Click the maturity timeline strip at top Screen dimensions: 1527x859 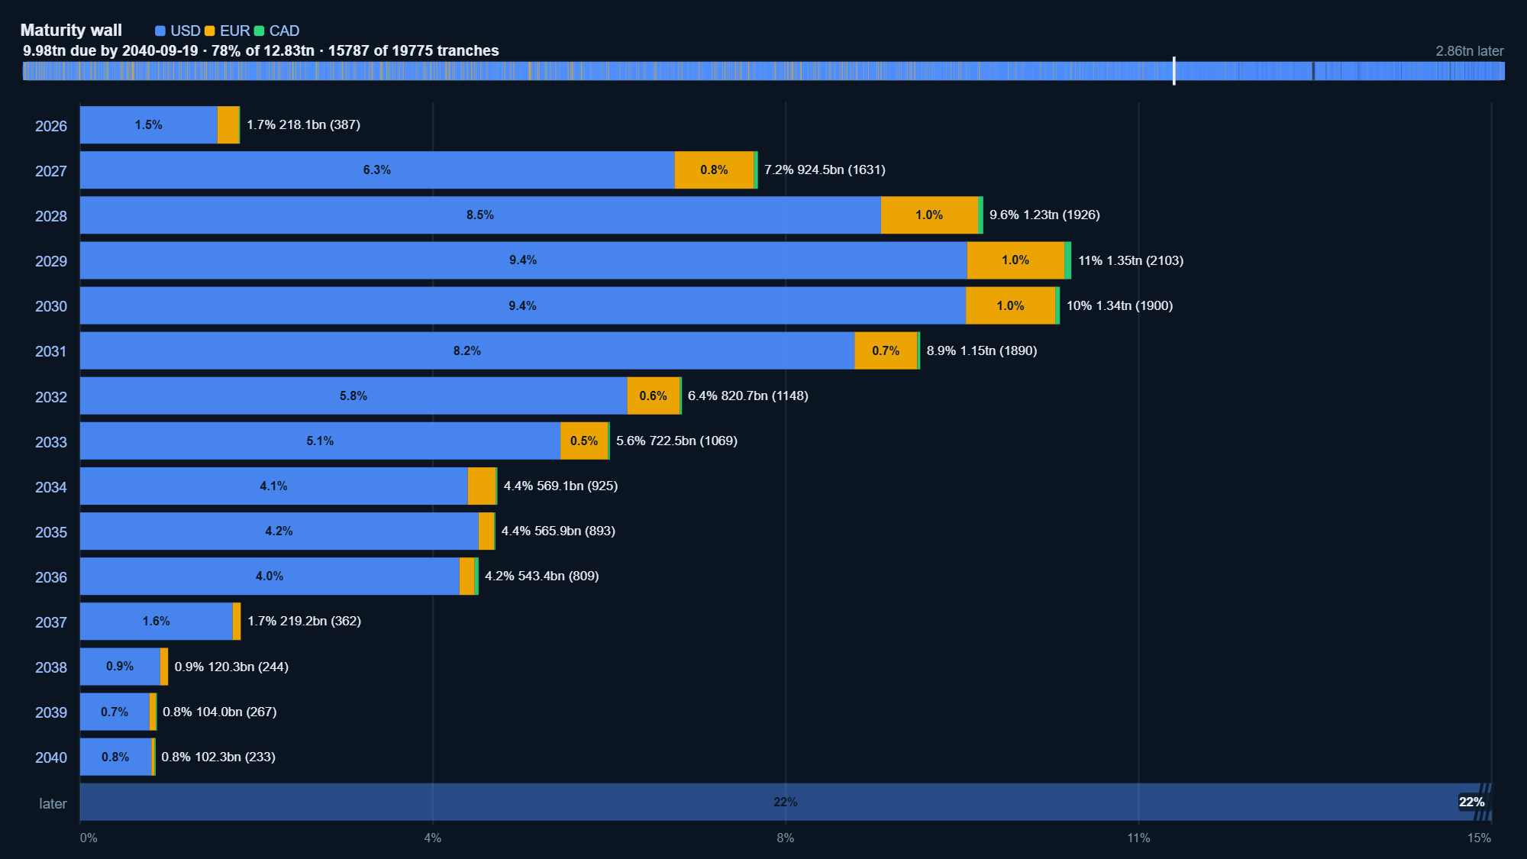coord(763,71)
